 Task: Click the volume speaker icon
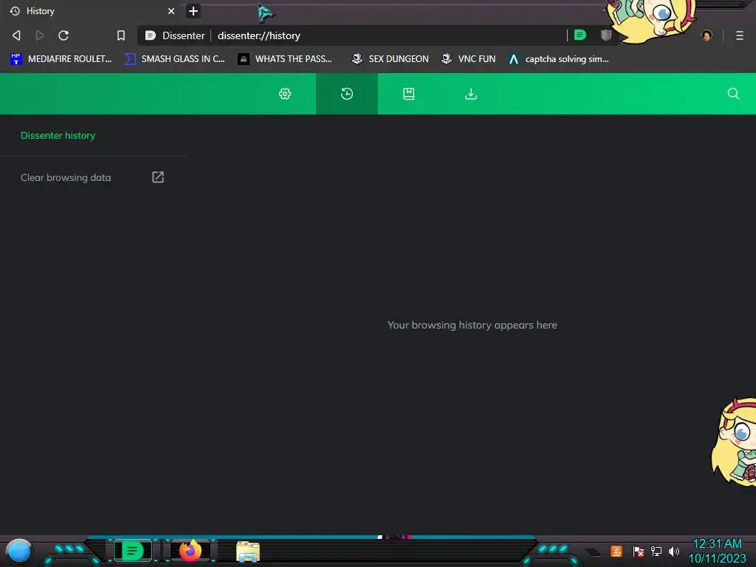pyautogui.click(x=674, y=551)
